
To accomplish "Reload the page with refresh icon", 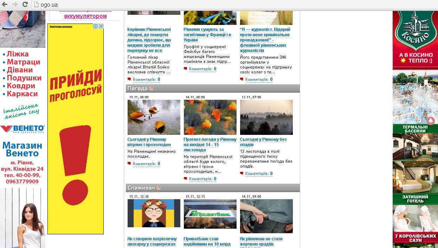I will tap(25, 5).
